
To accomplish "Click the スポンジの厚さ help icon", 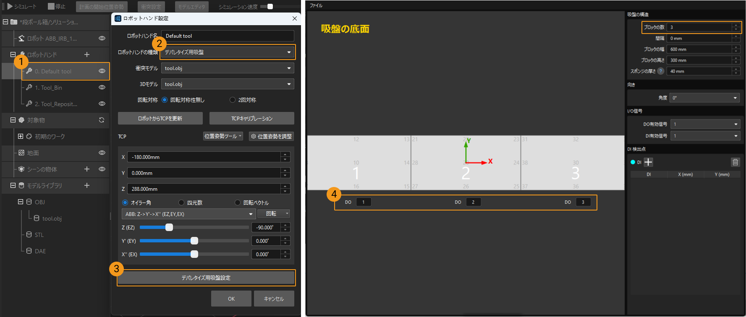I will click(660, 71).
